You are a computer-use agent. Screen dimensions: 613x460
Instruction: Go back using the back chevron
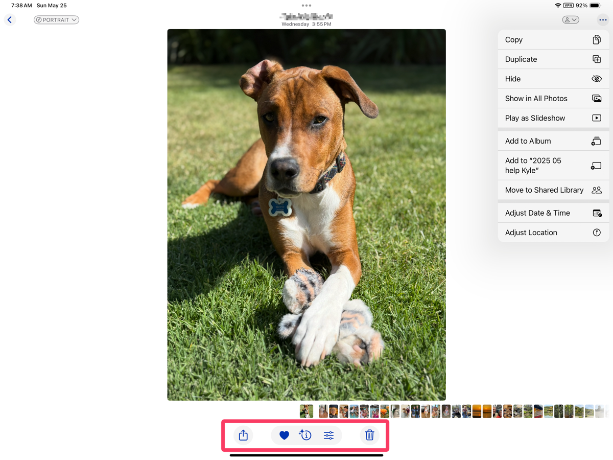click(x=10, y=20)
